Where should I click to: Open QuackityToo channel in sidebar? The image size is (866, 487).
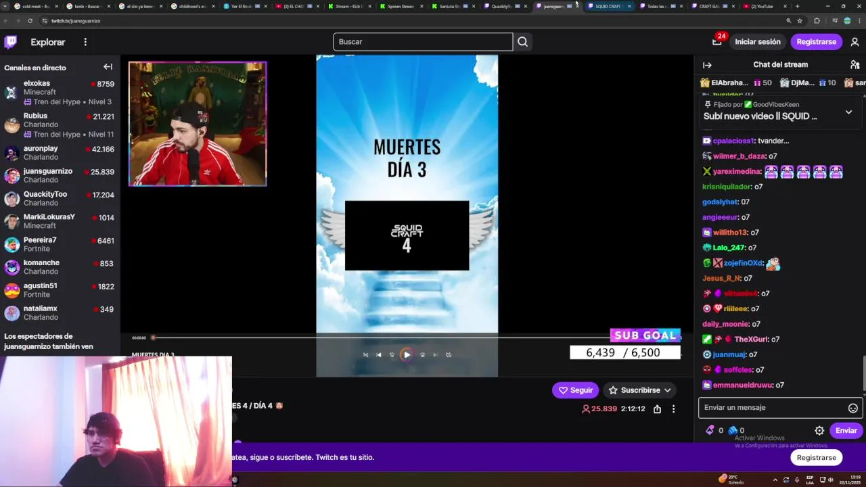[x=60, y=198]
